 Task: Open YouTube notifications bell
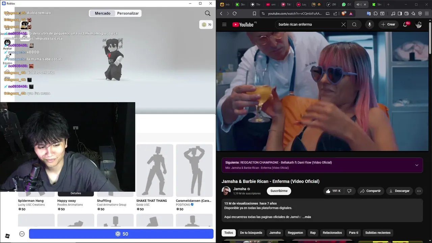tap(405, 24)
